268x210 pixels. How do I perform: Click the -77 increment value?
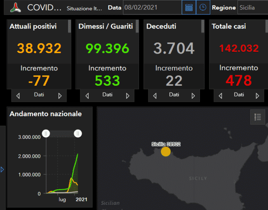(39, 81)
